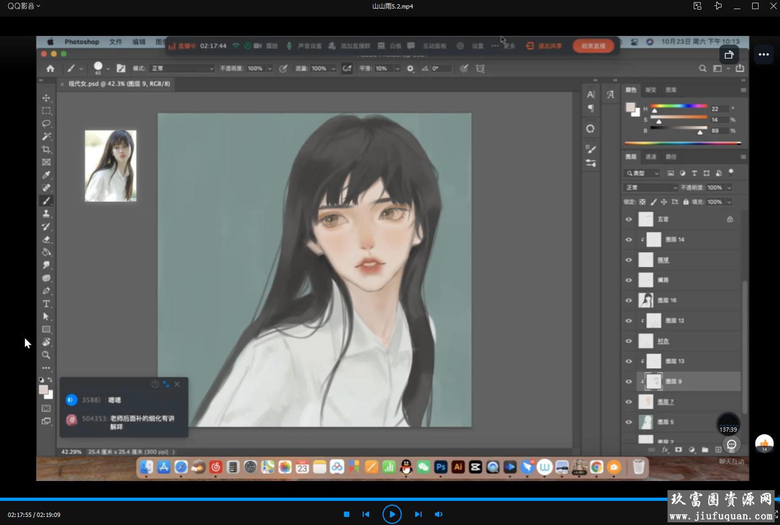This screenshot has width=780, height=525.
Task: Open Photoshop icon in the Dock
Action: (x=440, y=467)
